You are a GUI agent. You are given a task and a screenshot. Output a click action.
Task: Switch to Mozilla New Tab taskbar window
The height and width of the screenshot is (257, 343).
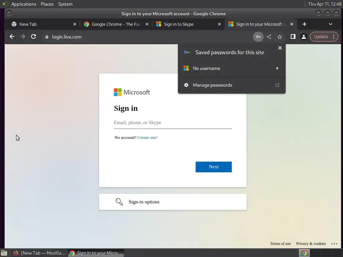coord(40,253)
